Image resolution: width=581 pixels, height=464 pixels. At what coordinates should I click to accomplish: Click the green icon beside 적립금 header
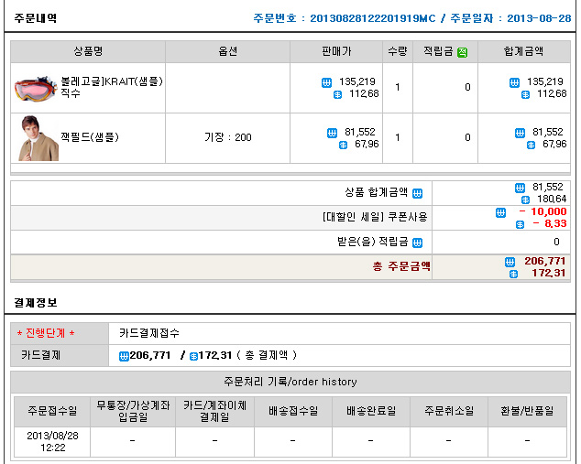463,52
